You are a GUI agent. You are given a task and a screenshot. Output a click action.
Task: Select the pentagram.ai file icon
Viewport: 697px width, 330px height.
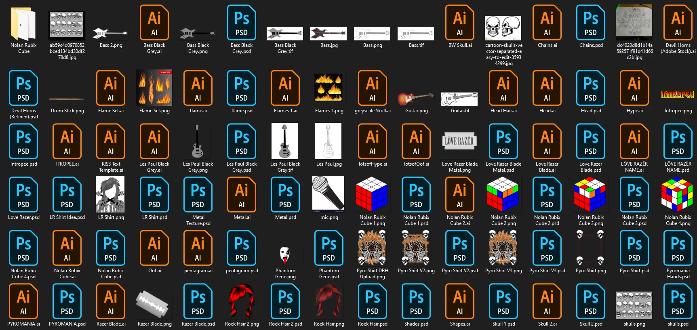point(198,248)
